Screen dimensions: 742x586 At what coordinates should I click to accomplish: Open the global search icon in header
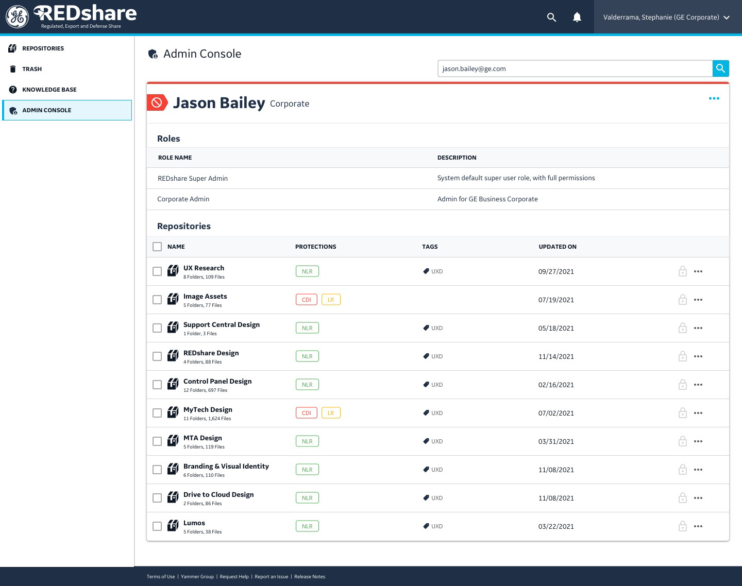[551, 18]
